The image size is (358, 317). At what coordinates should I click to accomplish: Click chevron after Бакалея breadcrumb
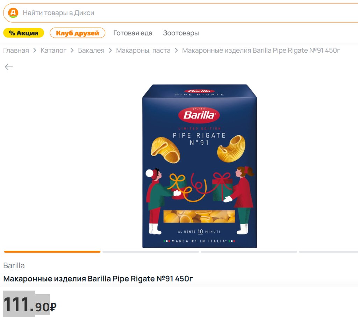point(110,50)
